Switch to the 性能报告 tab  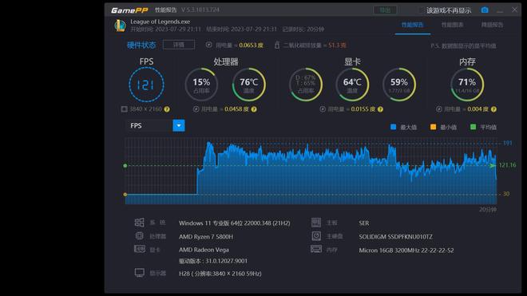[412, 25]
